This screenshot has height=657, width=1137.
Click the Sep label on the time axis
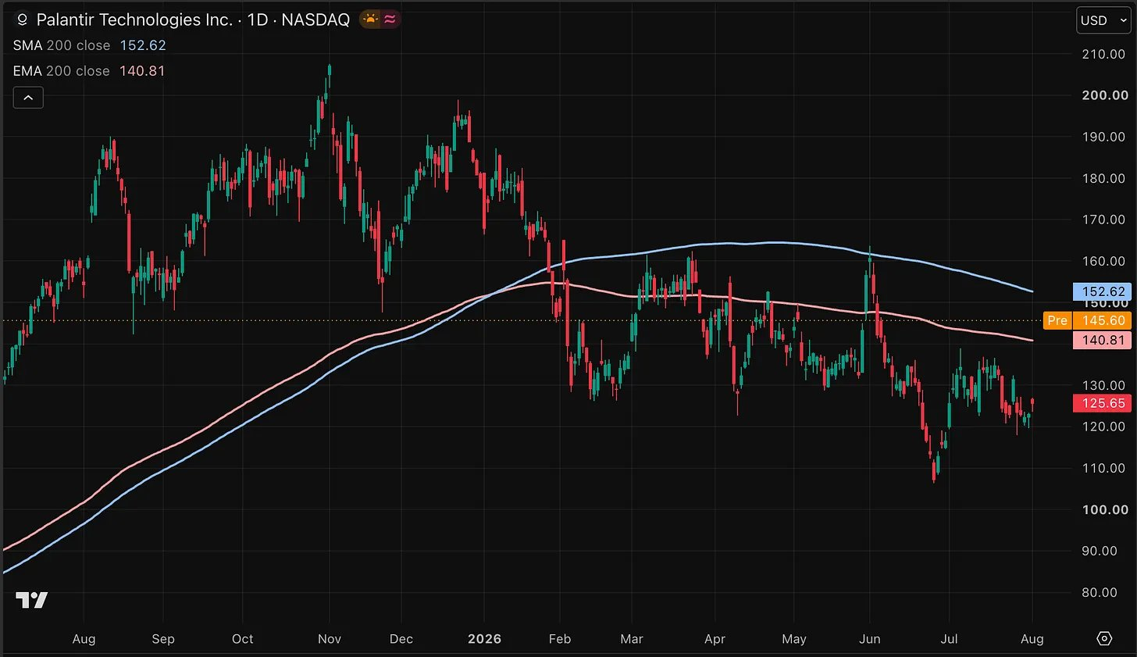[163, 639]
